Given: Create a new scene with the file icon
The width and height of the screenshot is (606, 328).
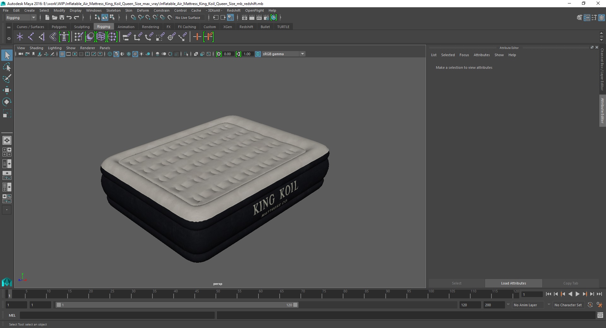Looking at the screenshot, I should [47, 18].
